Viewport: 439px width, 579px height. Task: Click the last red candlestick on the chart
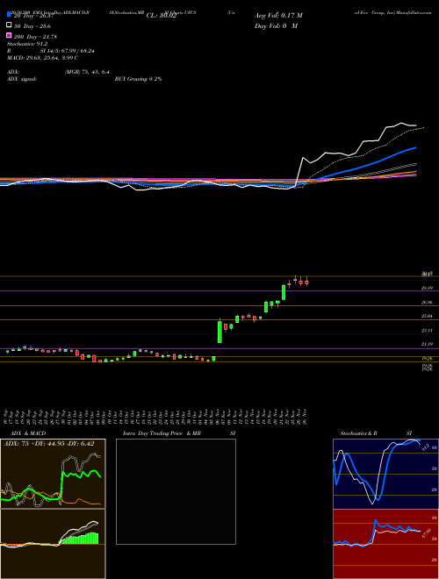coord(306,282)
